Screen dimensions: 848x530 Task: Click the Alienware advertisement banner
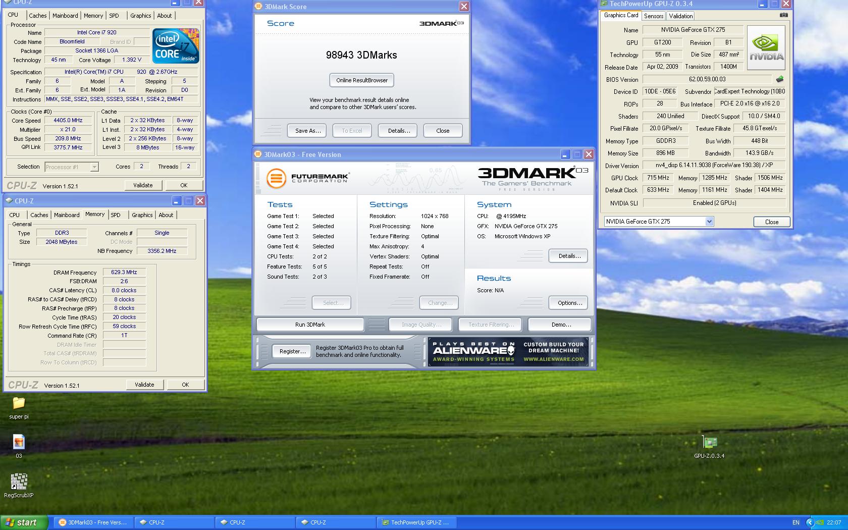click(x=508, y=351)
